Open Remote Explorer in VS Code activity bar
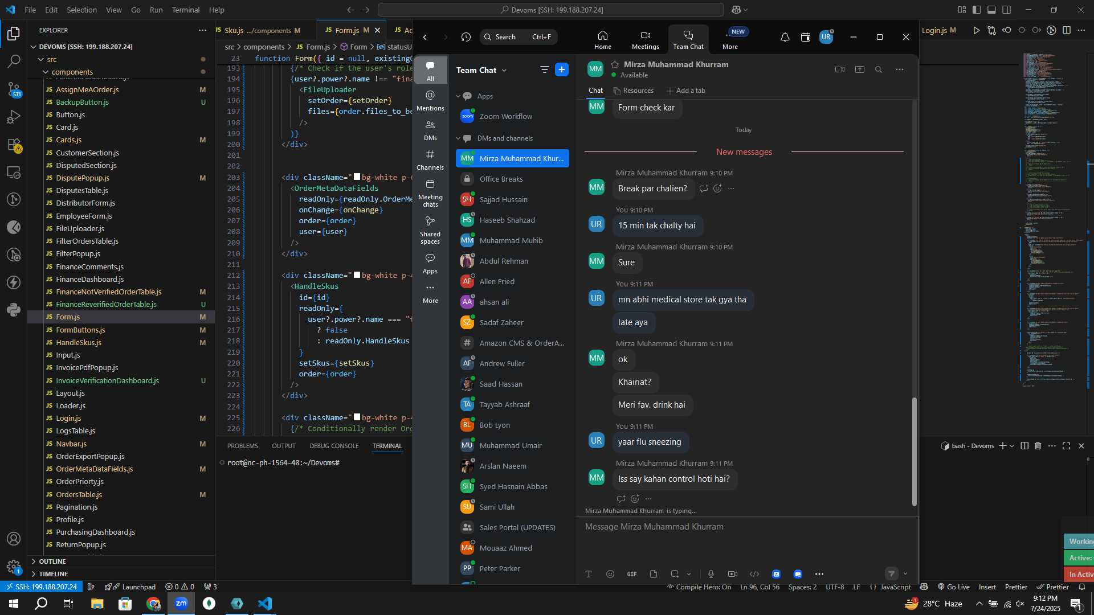Image resolution: width=1094 pixels, height=615 pixels. click(x=14, y=172)
